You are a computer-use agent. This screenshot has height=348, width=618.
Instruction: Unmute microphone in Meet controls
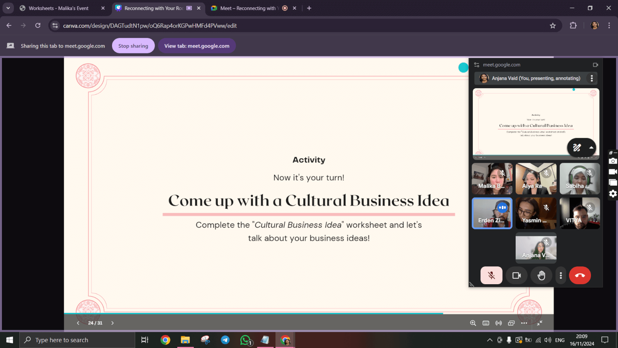click(491, 275)
